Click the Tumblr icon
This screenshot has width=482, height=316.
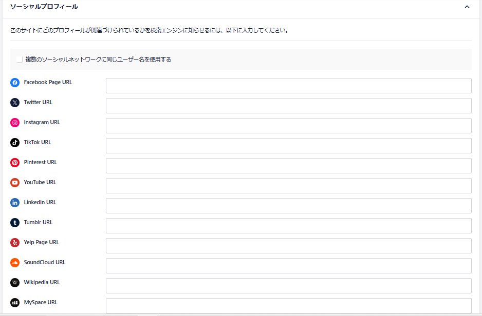[x=15, y=223]
